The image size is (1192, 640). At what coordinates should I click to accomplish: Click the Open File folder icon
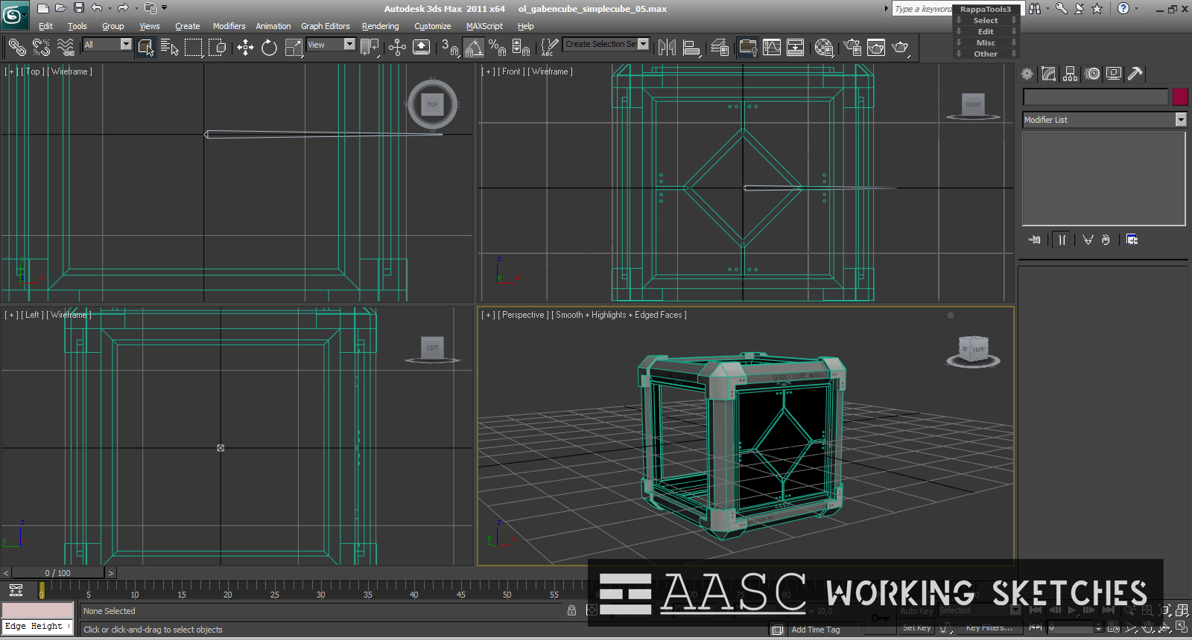[x=60, y=8]
